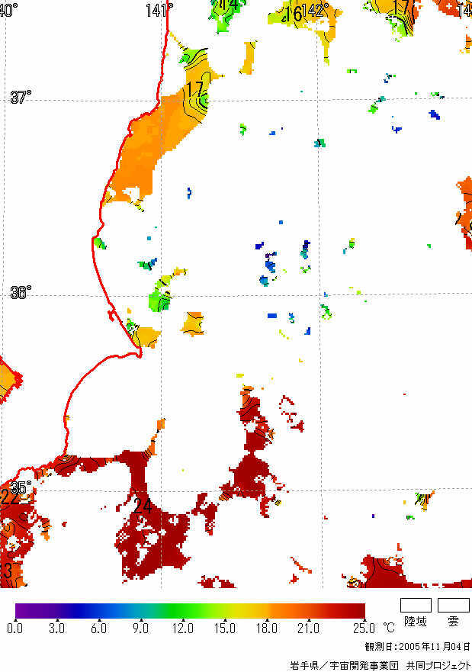This screenshot has height=672, width=472.
Task: Click the 15.0 legend value
Action: (x=225, y=629)
